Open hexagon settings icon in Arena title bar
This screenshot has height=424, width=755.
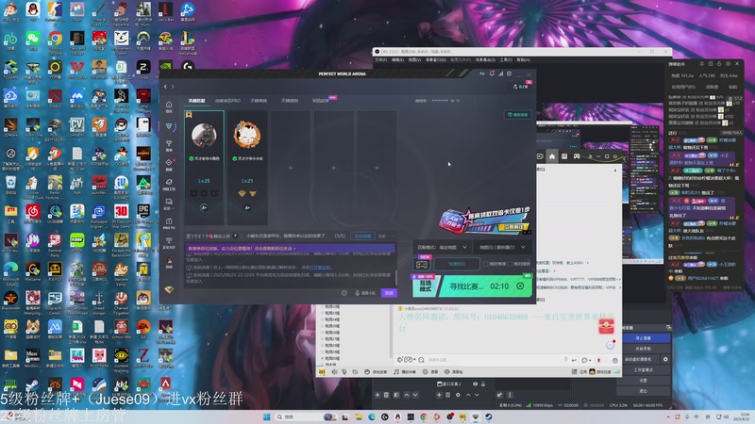tap(509, 73)
